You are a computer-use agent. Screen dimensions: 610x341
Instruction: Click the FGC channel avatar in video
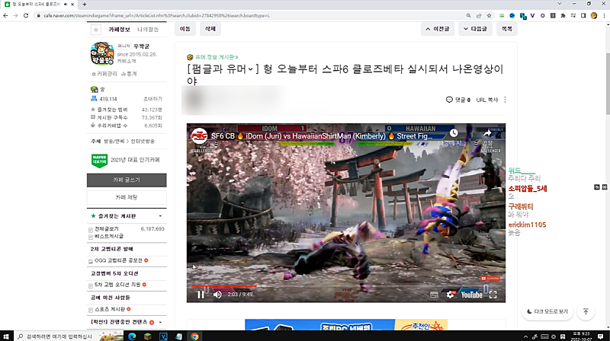(199, 136)
